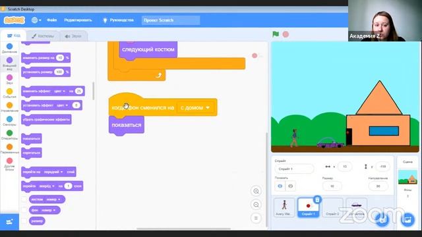
Task: Tick the костюм номер reporter checkbox
Action: (24, 199)
